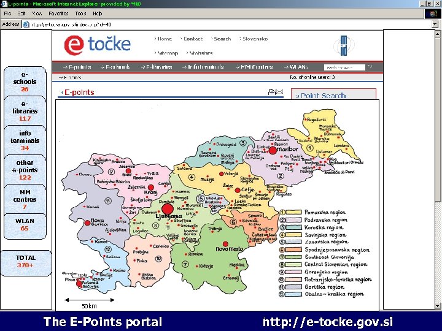Open the Help menu

point(98,13)
